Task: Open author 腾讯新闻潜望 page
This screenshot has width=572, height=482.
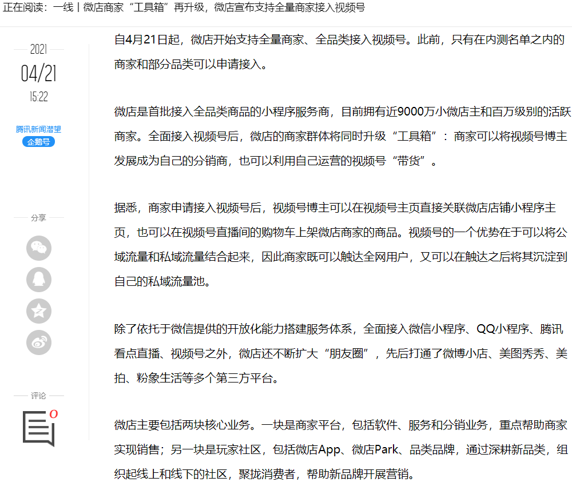Action: (x=38, y=129)
